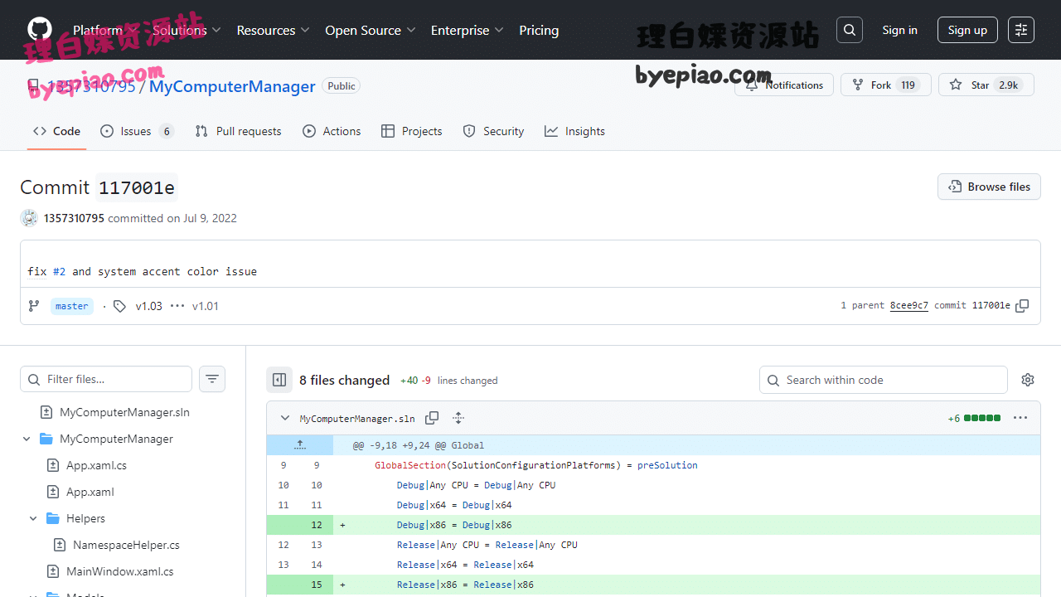The height and width of the screenshot is (597, 1061).
Task: Open parent commit 8cee9c7
Action: (x=909, y=306)
